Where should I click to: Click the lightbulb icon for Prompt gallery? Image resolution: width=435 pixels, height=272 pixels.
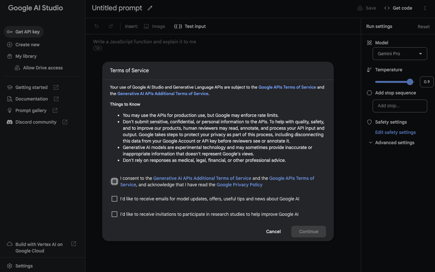pos(10,110)
